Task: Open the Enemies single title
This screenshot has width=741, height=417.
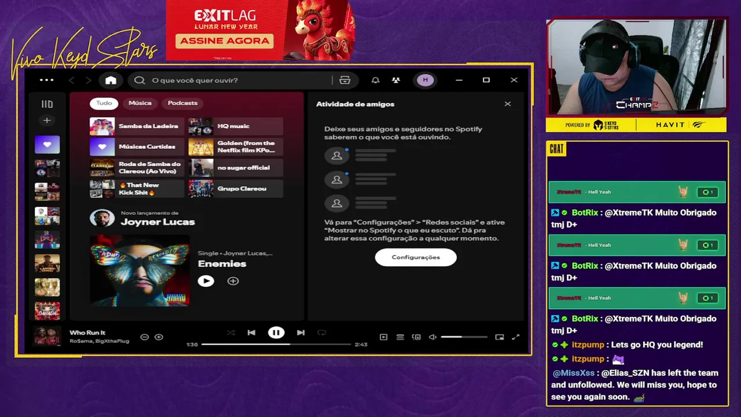Action: coord(222,264)
